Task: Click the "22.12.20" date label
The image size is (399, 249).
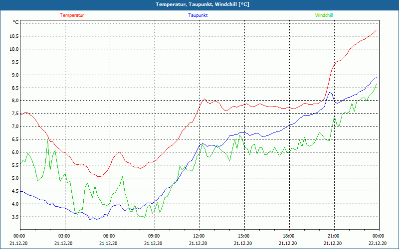Action: tap(378, 243)
